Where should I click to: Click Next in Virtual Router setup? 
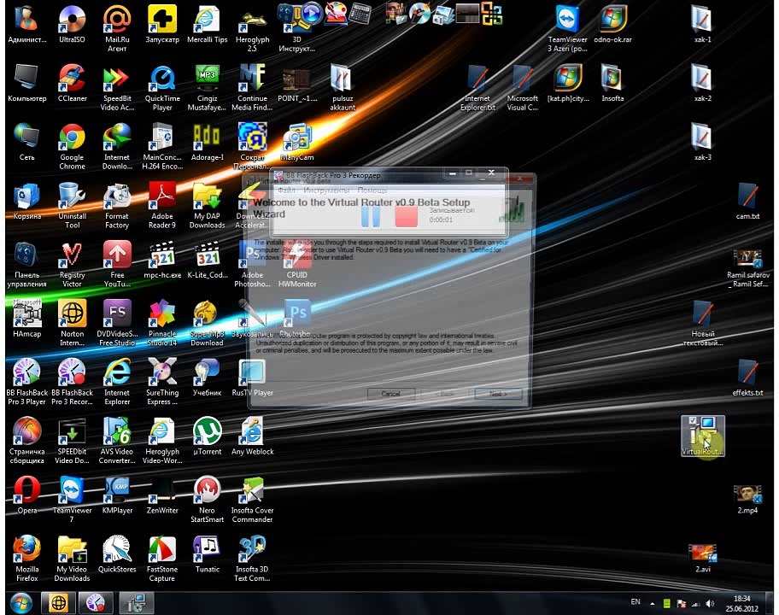pyautogui.click(x=498, y=394)
